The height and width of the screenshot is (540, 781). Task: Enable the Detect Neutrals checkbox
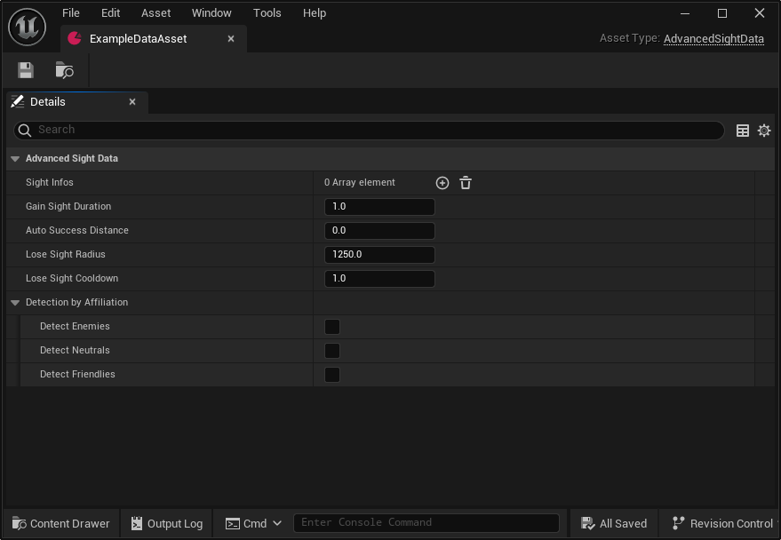click(332, 351)
